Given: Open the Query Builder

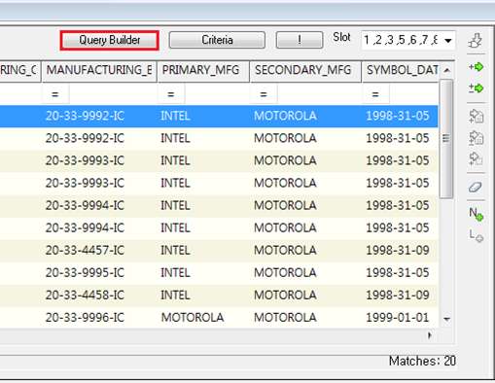Looking at the screenshot, I should [x=110, y=40].
